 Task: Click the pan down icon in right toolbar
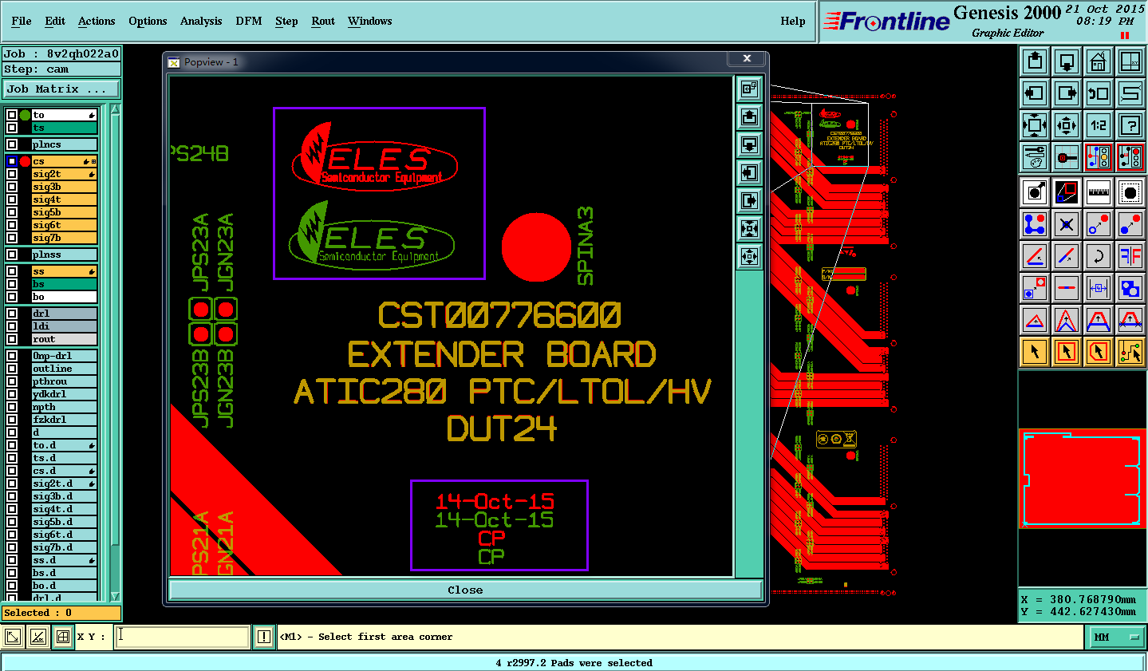point(1067,61)
